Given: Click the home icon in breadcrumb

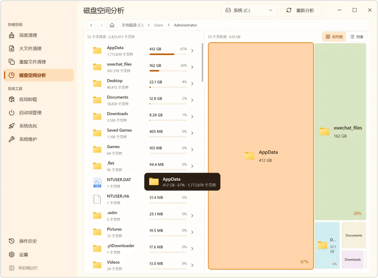Looking at the screenshot, I should click(112, 25).
